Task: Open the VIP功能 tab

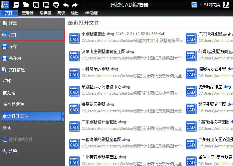Action: point(91,13)
